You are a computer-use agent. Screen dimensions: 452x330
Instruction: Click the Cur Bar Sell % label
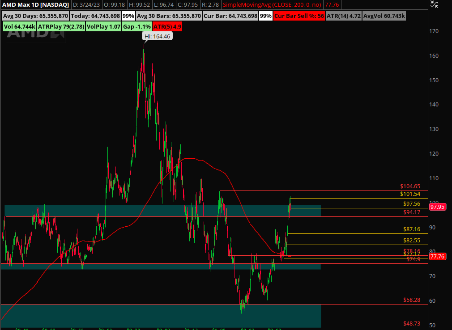coord(299,16)
